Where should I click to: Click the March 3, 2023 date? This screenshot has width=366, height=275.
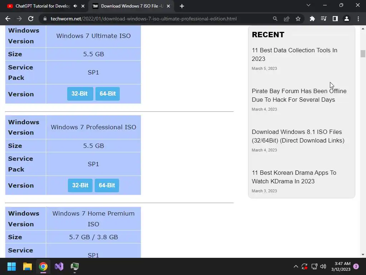point(264,191)
